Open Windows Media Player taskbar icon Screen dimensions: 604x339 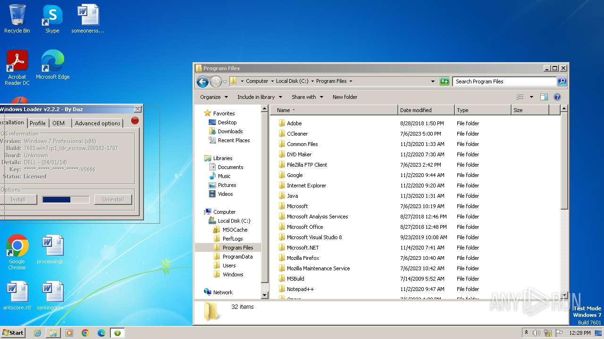point(69,333)
